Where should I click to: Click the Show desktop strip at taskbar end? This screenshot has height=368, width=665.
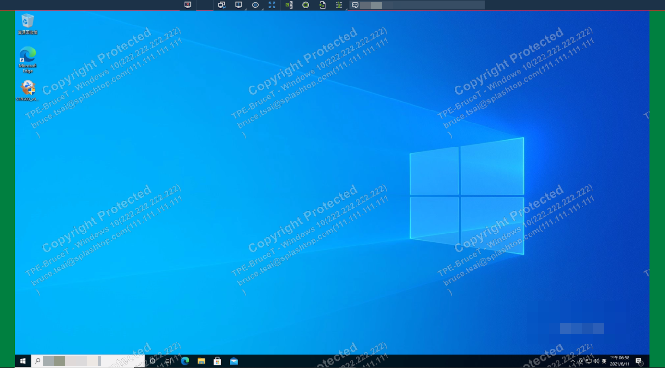[648, 361]
